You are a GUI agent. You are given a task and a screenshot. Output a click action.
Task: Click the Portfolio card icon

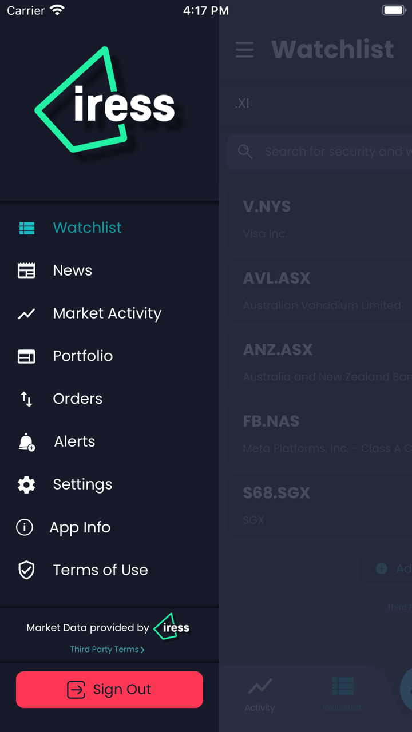coord(26,356)
